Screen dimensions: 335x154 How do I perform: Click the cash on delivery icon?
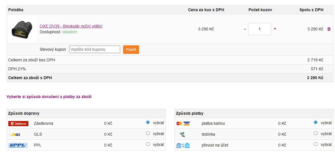(182, 134)
